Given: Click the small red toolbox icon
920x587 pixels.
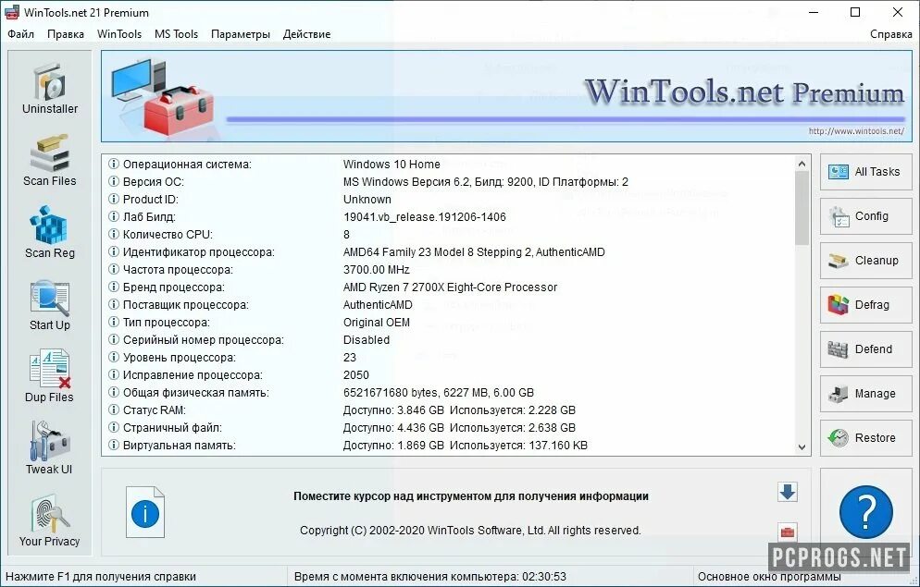Looking at the screenshot, I should pos(788,532).
